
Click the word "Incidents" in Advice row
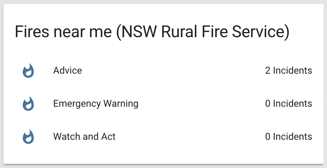[x=293, y=71]
